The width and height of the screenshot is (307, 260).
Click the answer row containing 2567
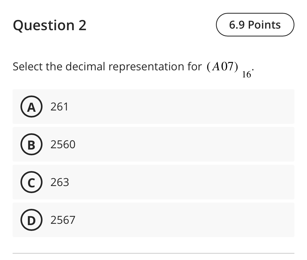tap(153, 220)
